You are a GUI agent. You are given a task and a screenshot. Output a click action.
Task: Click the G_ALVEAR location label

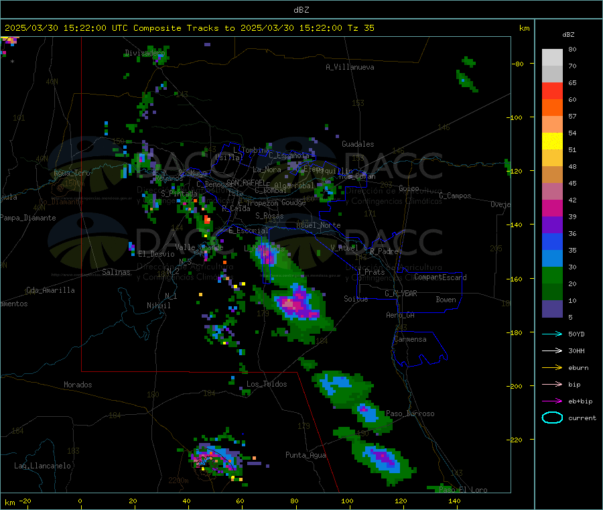point(401,294)
